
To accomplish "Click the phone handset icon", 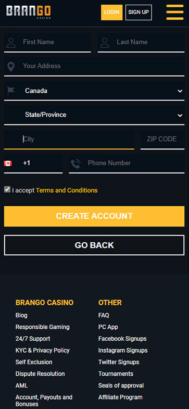I will 75,164.
